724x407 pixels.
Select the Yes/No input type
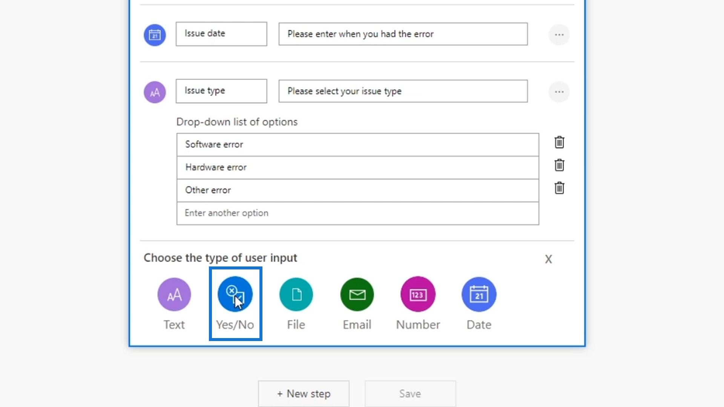tap(235, 294)
